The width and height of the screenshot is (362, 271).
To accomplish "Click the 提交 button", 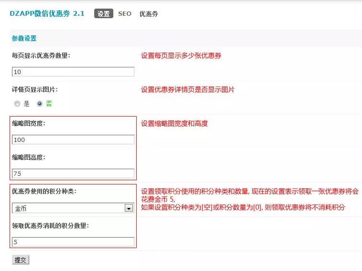I will [20, 260].
